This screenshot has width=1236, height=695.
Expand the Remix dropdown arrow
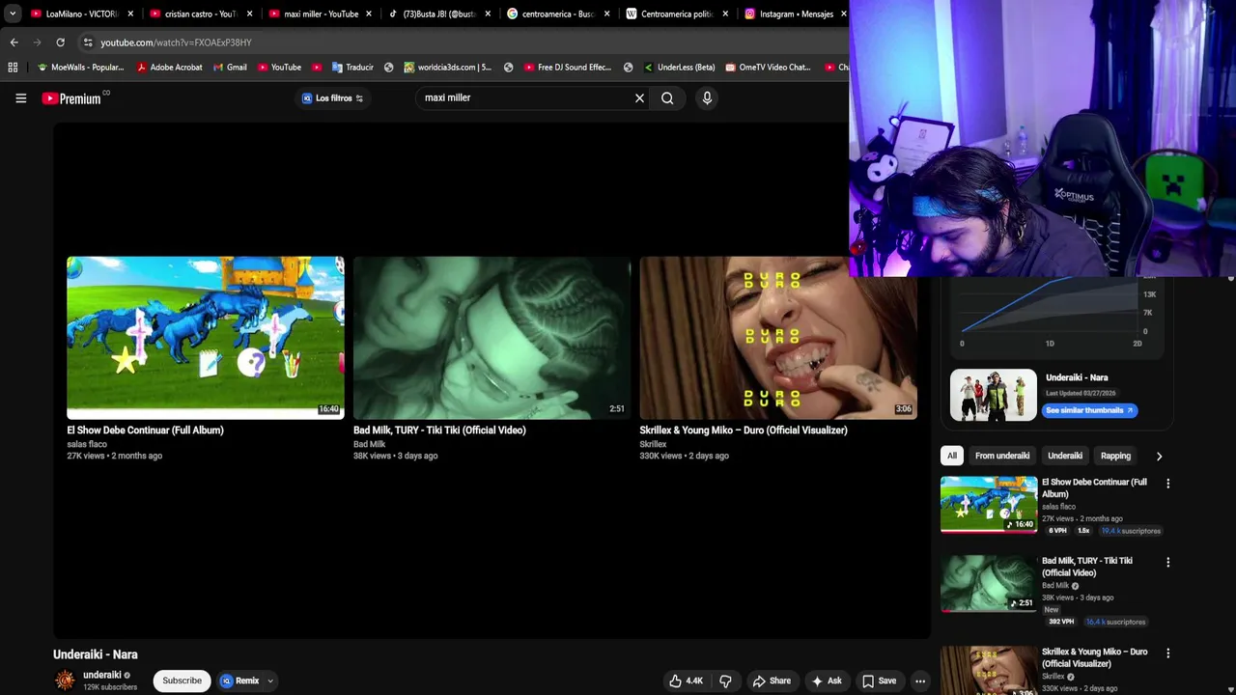(x=270, y=681)
